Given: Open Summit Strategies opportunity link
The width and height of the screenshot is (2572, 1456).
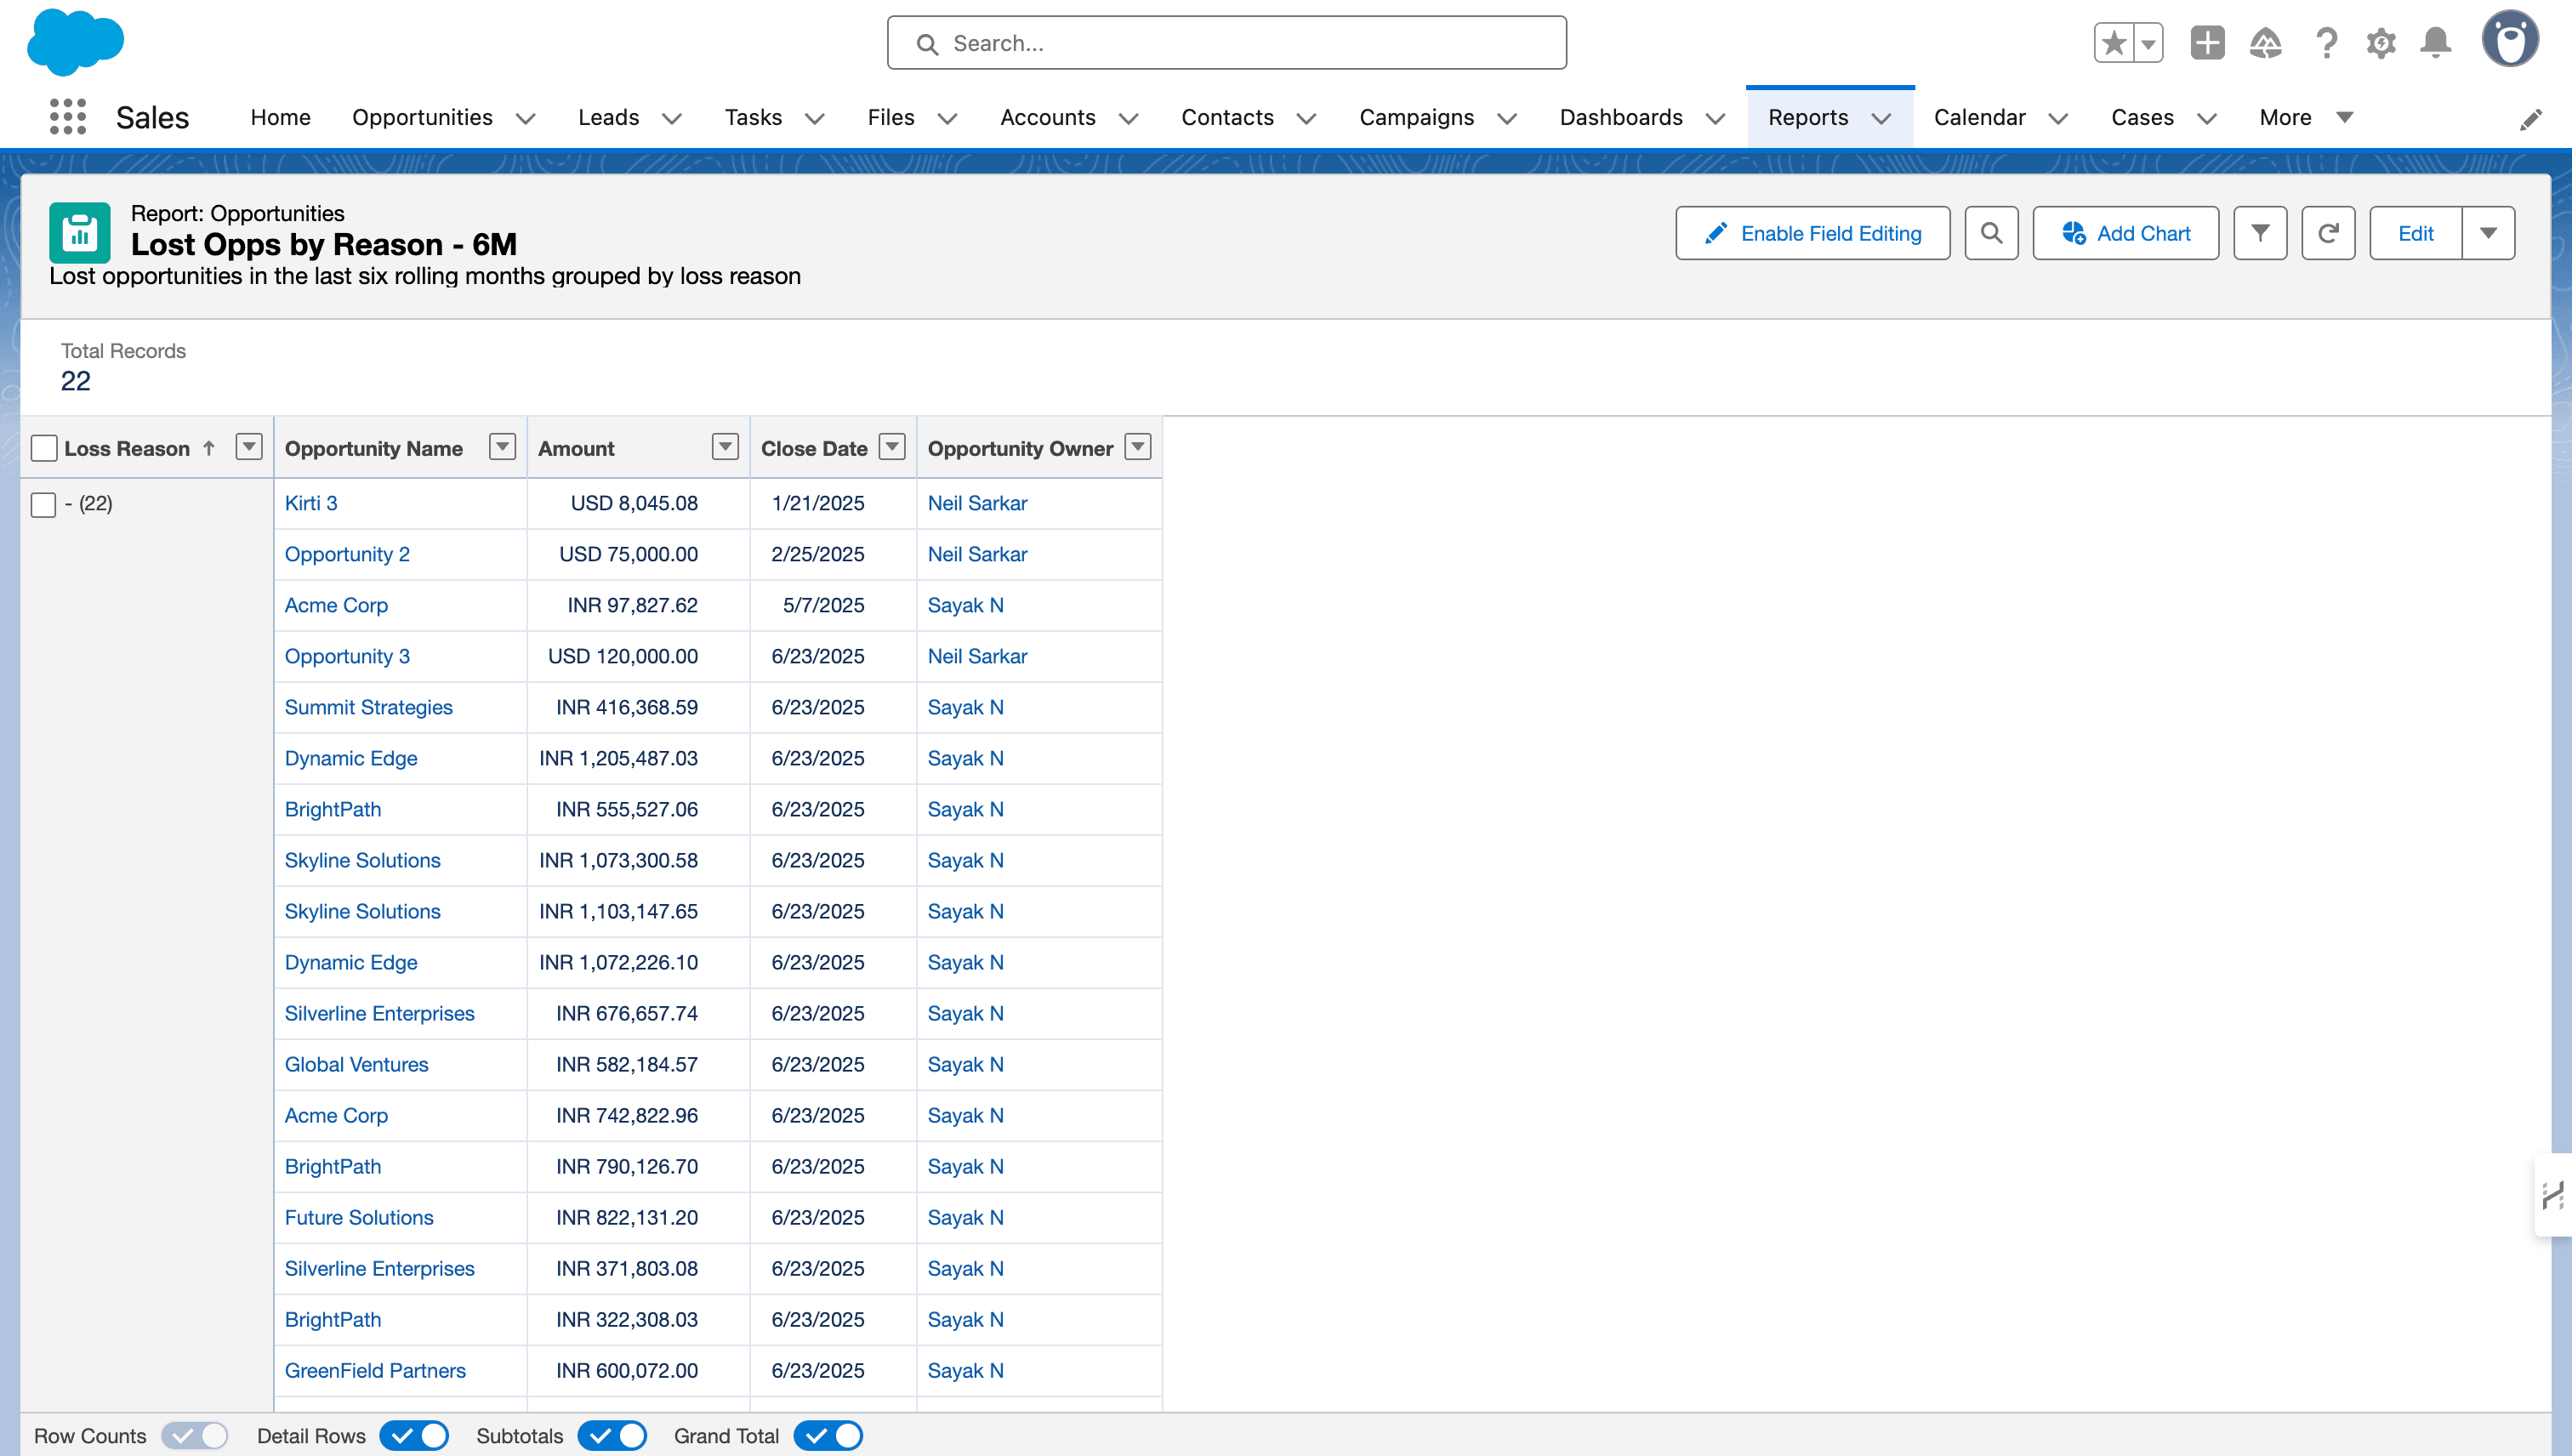Looking at the screenshot, I should (368, 707).
